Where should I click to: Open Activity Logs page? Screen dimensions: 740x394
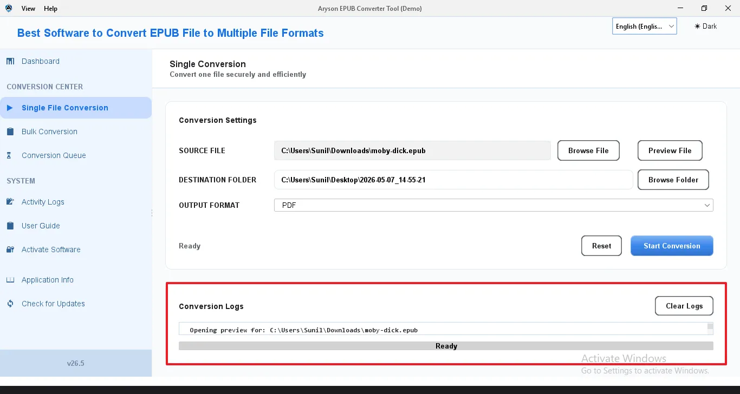point(76,202)
